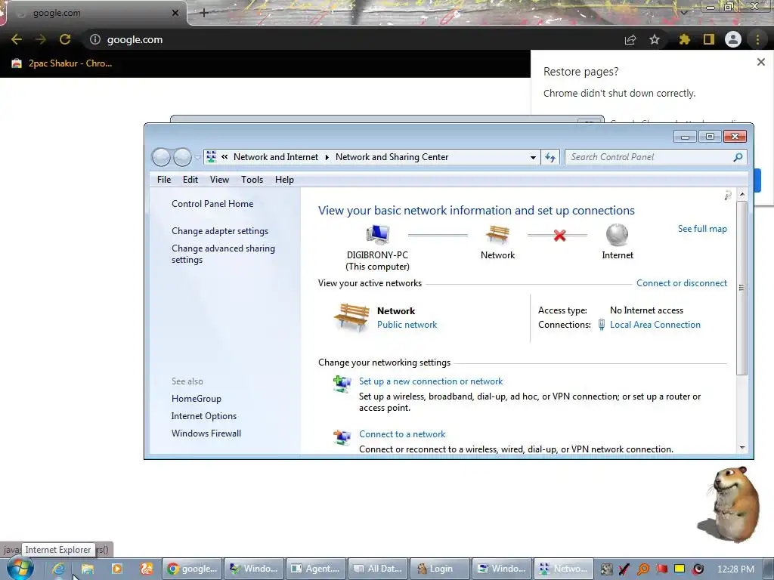
Task: Go to Control Panel Home
Action: 212,204
